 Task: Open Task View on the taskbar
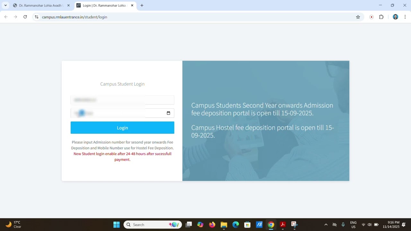coord(188,225)
